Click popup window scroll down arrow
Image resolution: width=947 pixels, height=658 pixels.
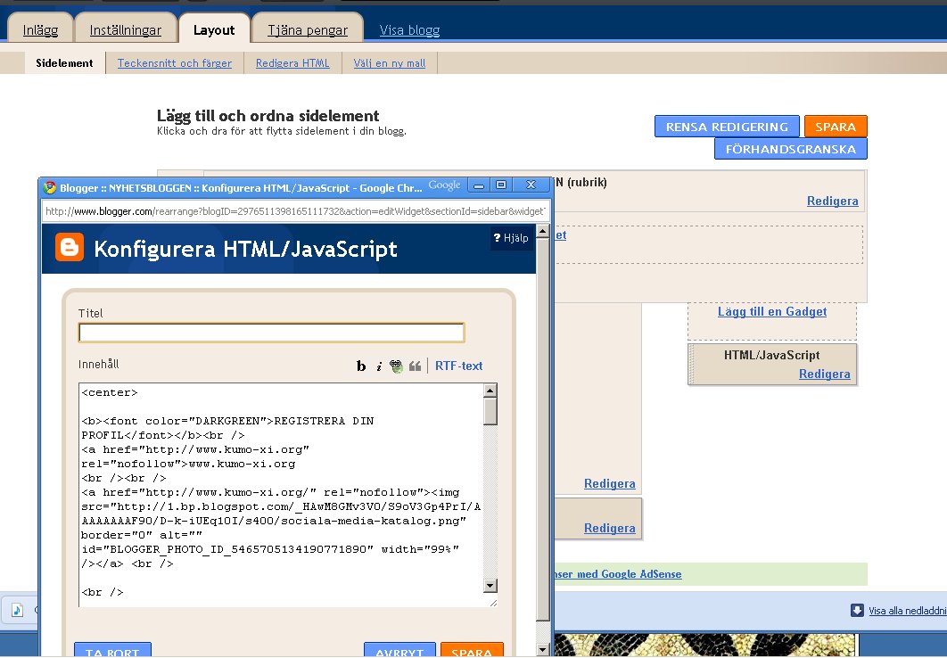tap(542, 650)
